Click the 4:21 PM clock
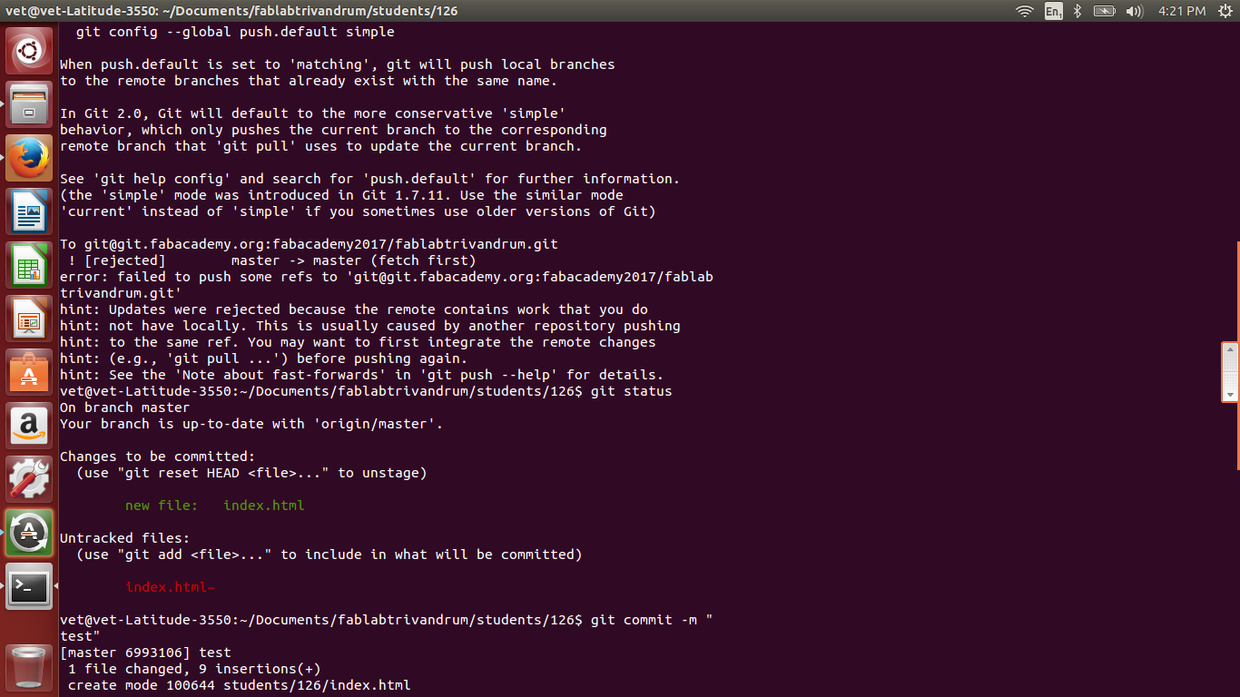 (1182, 11)
